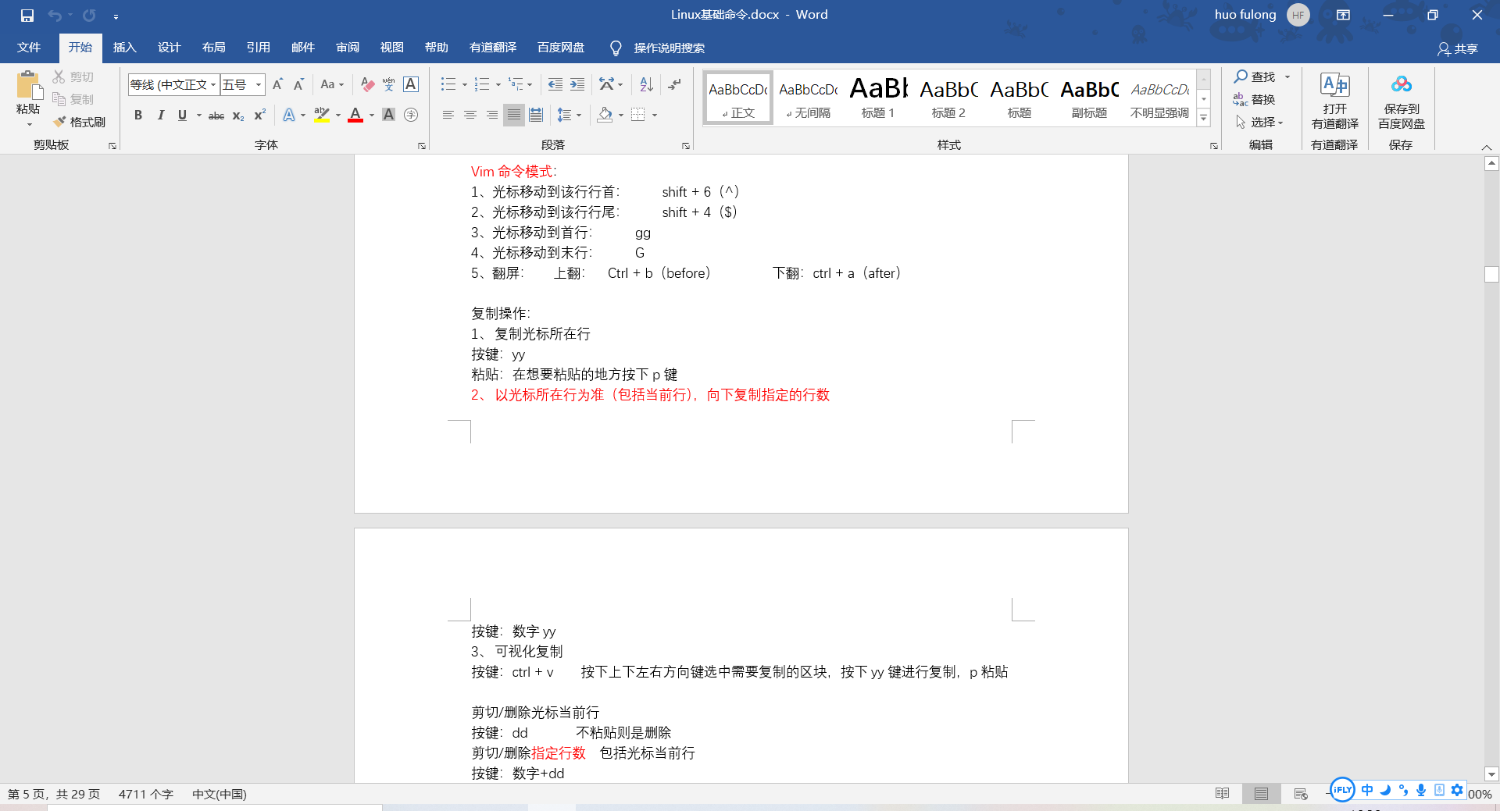Apply text highlight color
1500x811 pixels.
coord(320,115)
